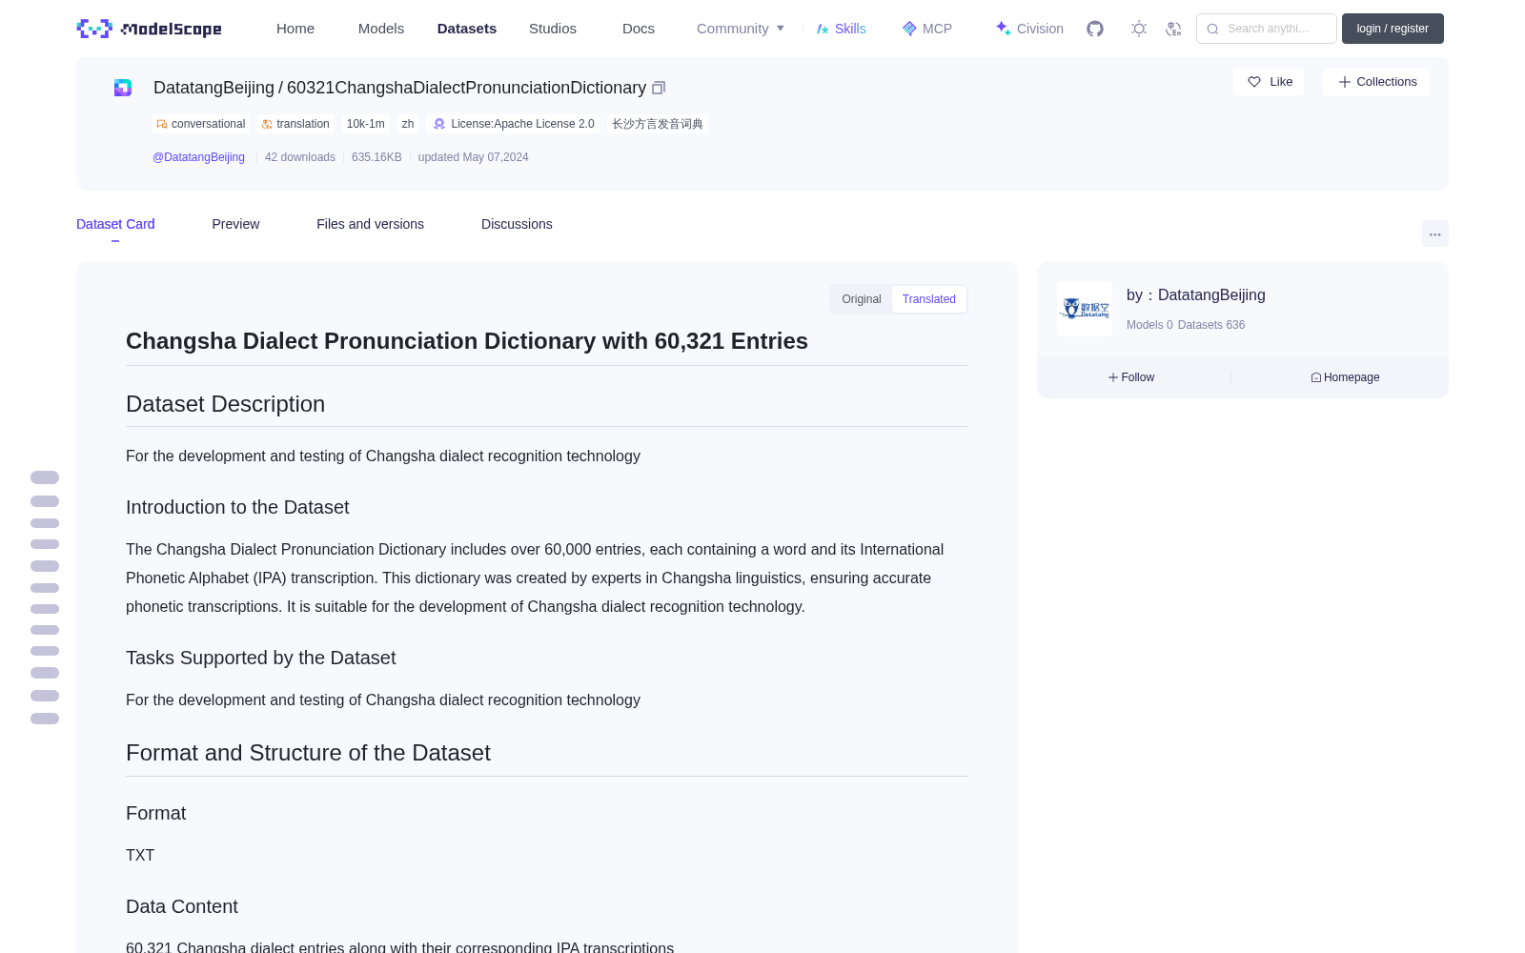The width and height of the screenshot is (1525, 953).
Task: Click the DatatangBeijing namespace in the title
Action: click(x=213, y=88)
